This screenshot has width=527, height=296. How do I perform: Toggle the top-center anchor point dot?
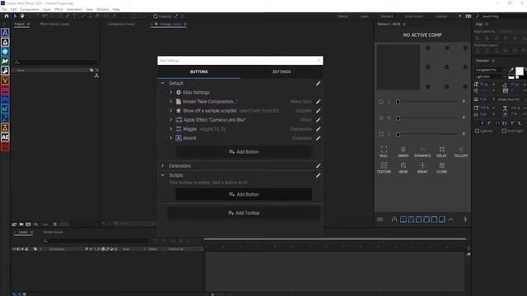446,48
